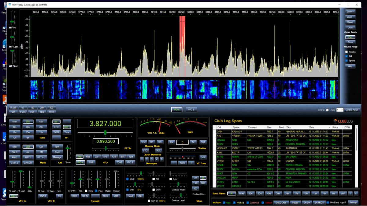Click the Tune button in RF panel
The height and width of the screenshot is (206, 367).
pyautogui.click(x=67, y=132)
